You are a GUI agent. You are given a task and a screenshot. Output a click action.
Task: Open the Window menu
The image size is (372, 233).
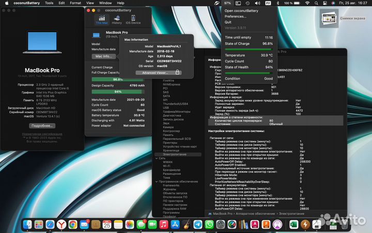tap(105, 3)
